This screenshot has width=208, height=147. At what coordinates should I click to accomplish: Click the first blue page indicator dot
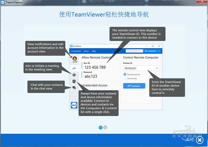point(100,127)
